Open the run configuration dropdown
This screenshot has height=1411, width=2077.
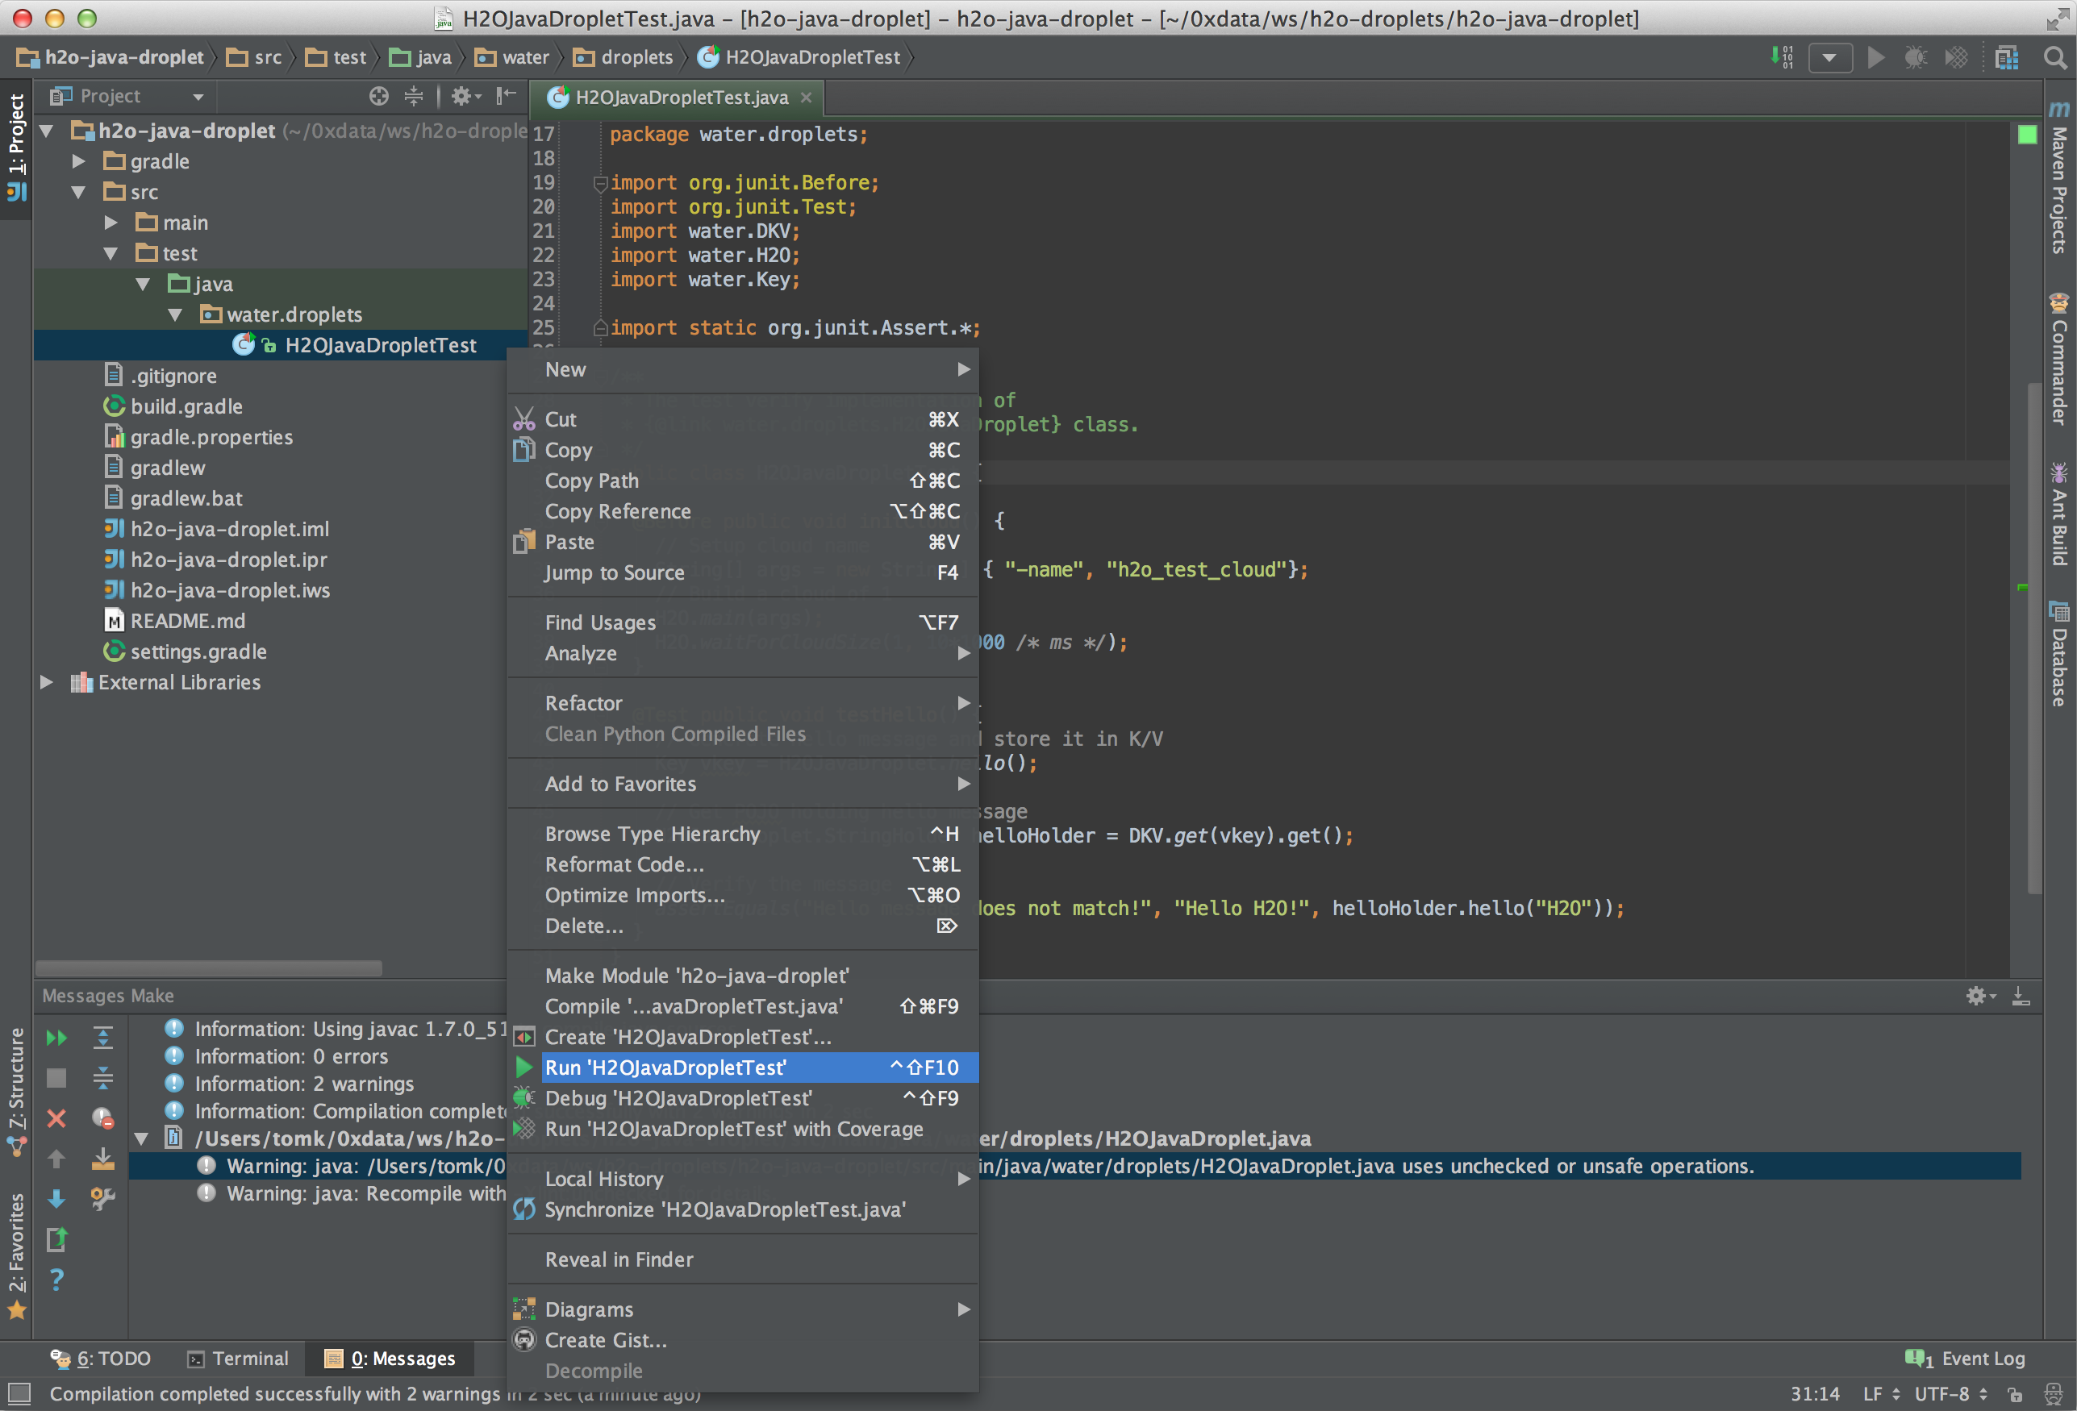pyautogui.click(x=1829, y=58)
